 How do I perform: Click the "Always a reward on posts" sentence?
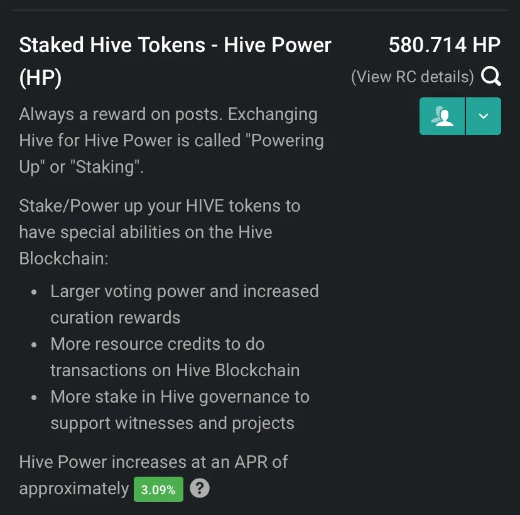click(x=168, y=114)
